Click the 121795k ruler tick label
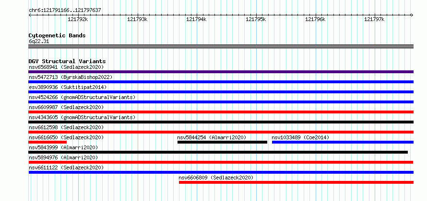Image resolution: width=427 pixels, height=201 pixels. tap(256, 19)
